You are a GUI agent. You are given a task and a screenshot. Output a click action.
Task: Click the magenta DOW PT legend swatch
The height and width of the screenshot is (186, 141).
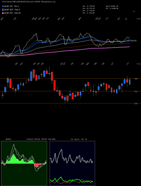pos(3,13)
